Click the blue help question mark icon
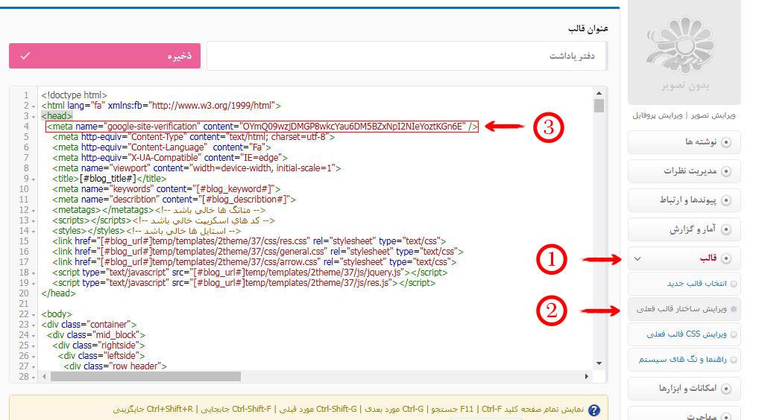The width and height of the screenshot is (762, 420). [x=593, y=410]
